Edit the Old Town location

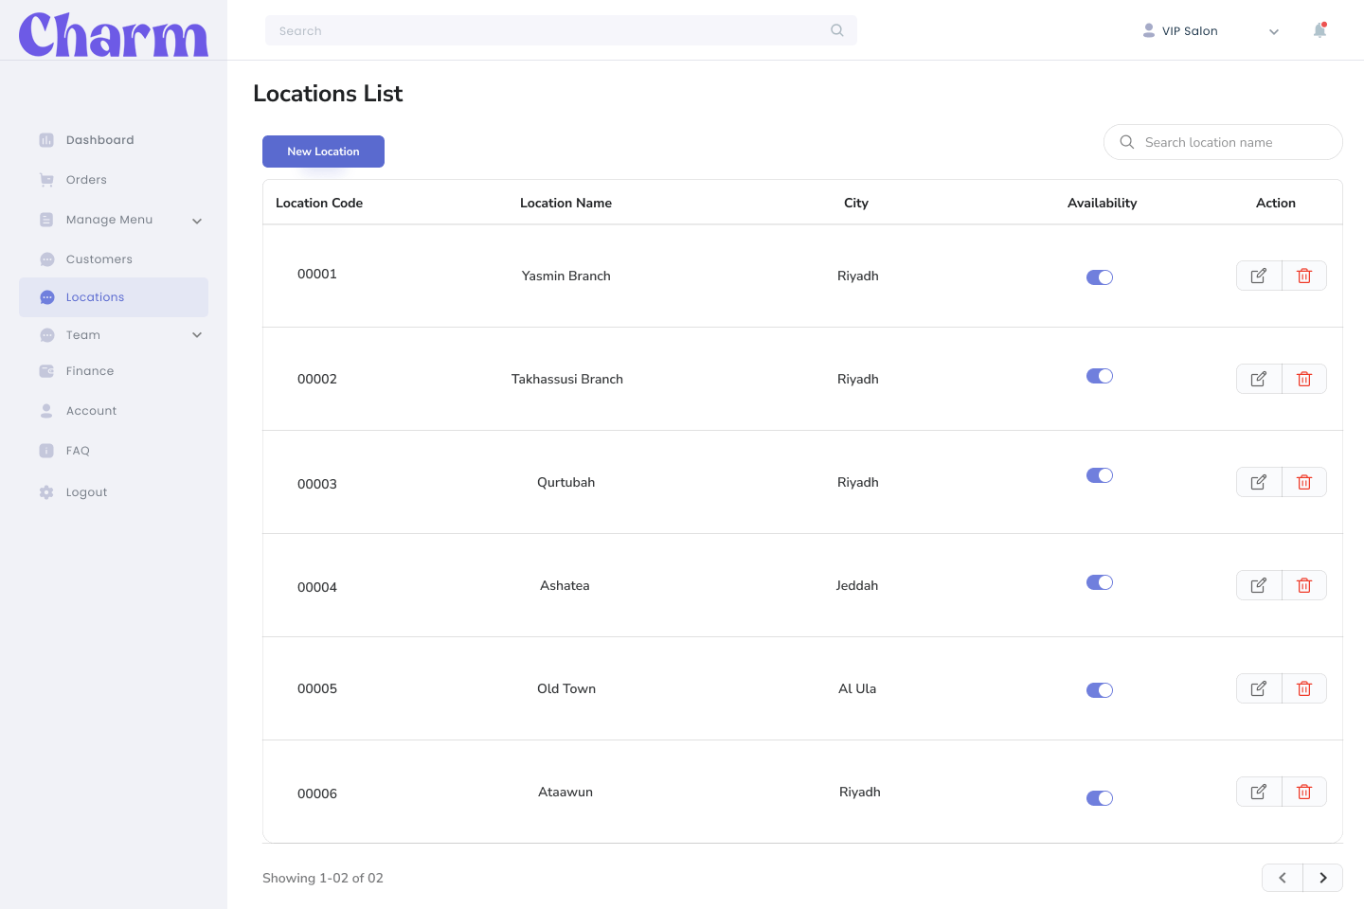1259,688
